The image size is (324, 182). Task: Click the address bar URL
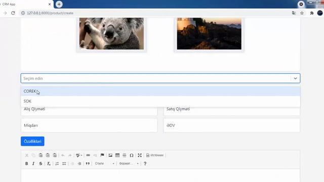click(x=50, y=13)
